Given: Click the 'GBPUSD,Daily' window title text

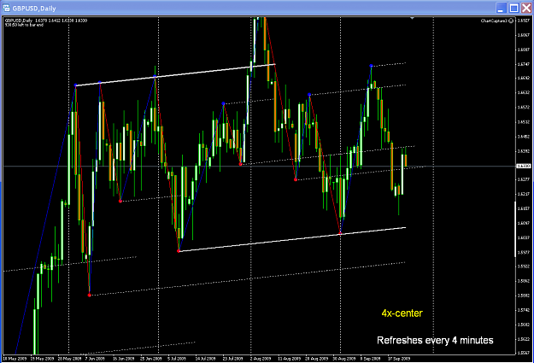Looking at the screenshot, I should [x=34, y=9].
